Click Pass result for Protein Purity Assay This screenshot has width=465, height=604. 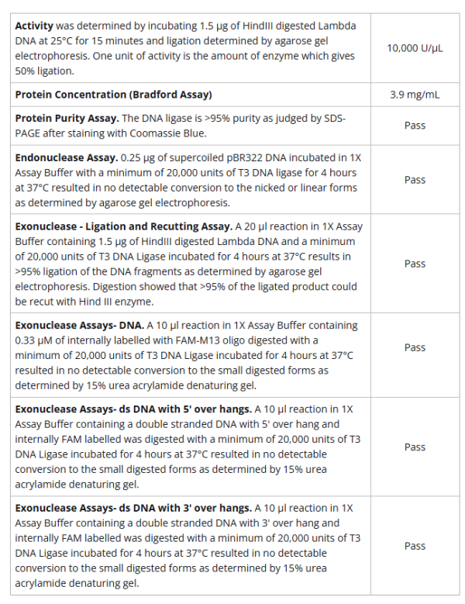[x=415, y=126]
